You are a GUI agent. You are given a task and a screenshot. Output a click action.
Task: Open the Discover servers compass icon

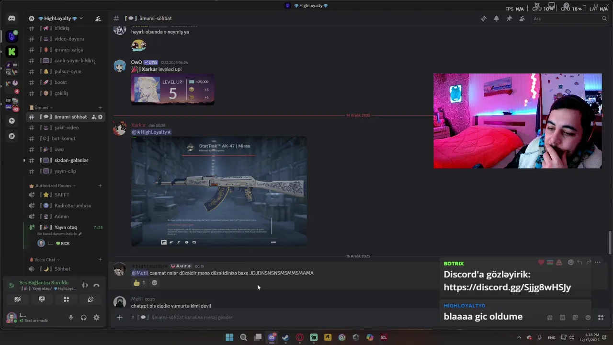[x=12, y=136]
